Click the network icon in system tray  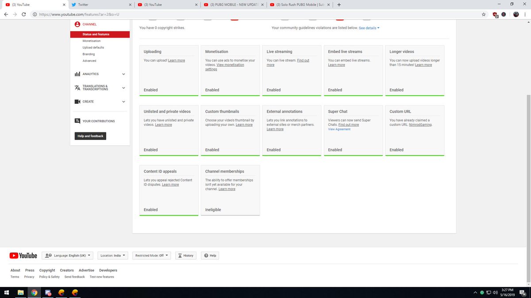[x=489, y=292]
